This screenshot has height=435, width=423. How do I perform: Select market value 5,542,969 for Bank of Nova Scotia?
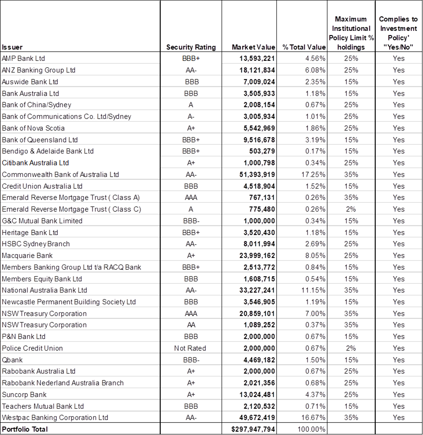point(259,128)
